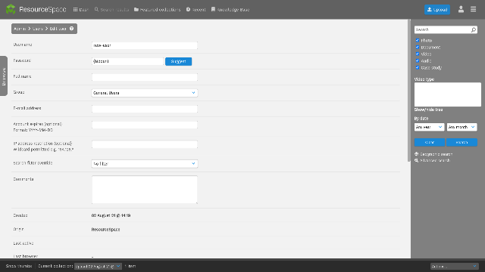This screenshot has width=485, height=272.
Task: Click Show/hide tree link
Action: [x=428, y=110]
